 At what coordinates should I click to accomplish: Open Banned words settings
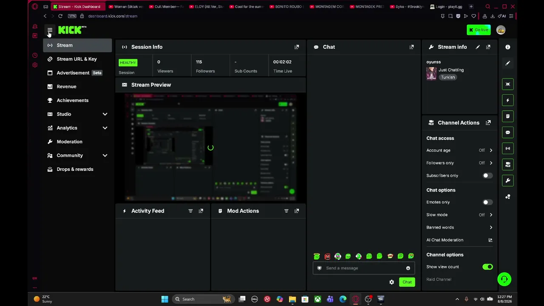click(x=459, y=227)
